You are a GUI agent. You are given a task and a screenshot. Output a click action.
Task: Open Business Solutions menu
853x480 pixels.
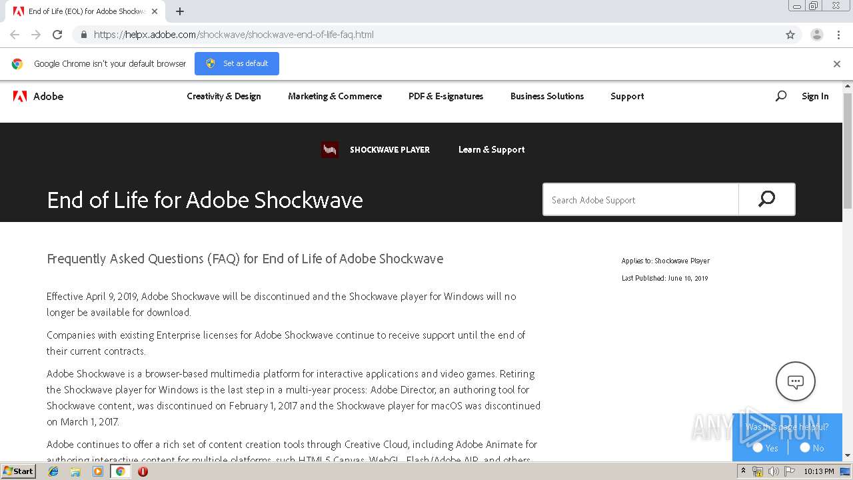[x=547, y=96]
